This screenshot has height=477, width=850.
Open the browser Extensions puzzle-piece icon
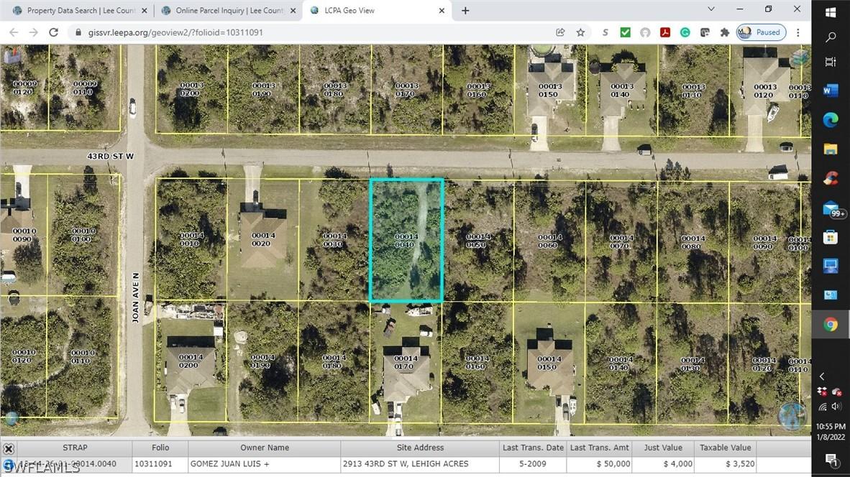click(724, 32)
